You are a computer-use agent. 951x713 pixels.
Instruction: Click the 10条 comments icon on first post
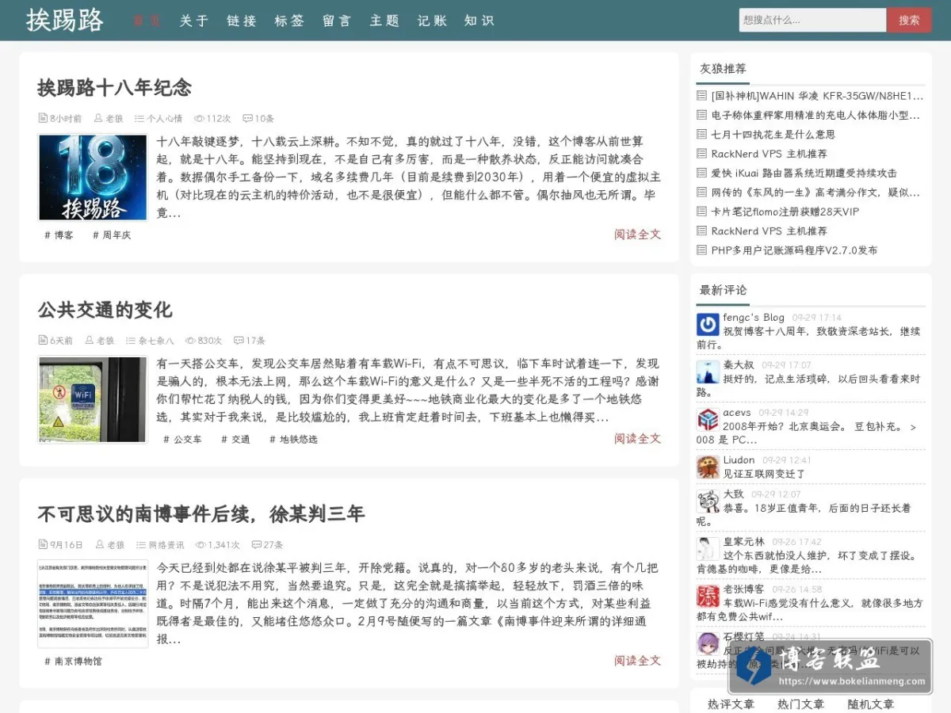247,119
